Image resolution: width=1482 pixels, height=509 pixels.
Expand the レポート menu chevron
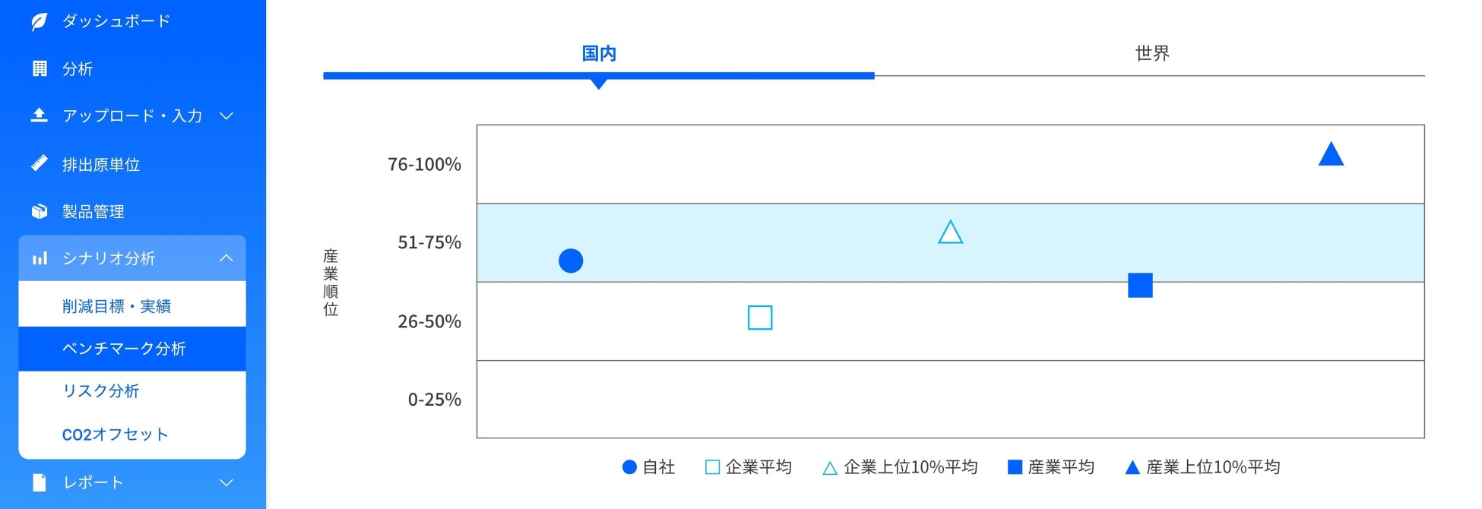(226, 482)
